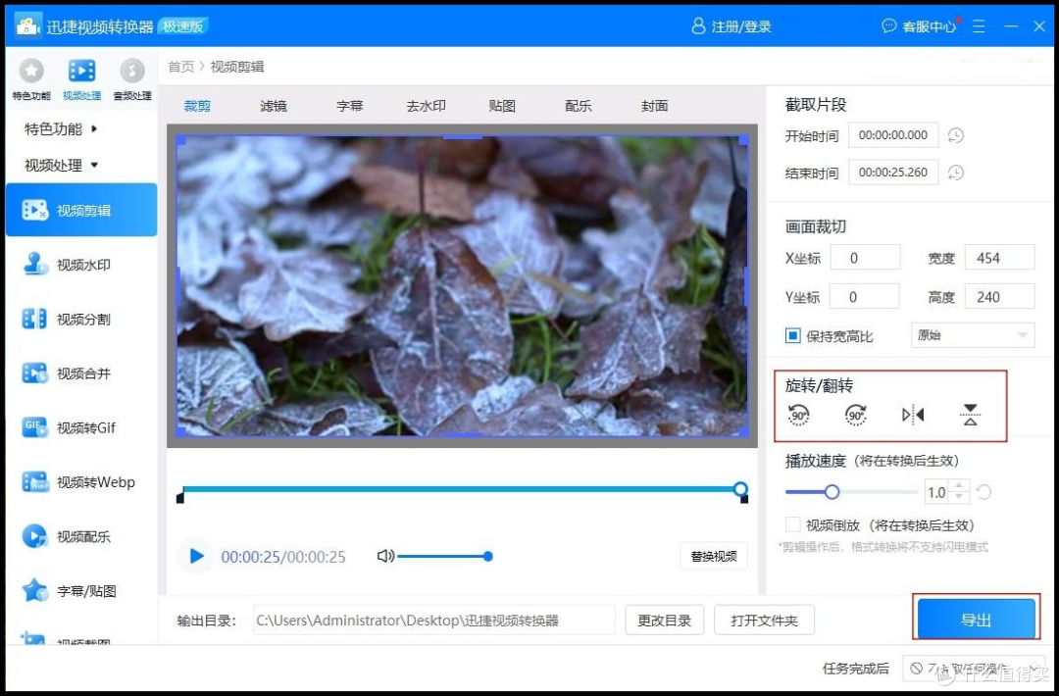This screenshot has height=696, width=1059.
Task: Play the video preview
Action: click(x=196, y=556)
